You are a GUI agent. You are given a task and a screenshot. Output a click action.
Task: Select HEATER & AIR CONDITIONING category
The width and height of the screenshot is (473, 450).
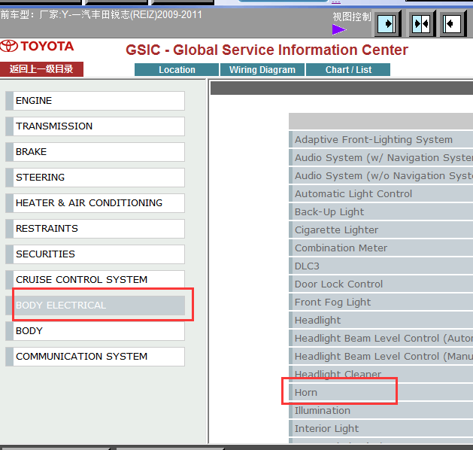pyautogui.click(x=96, y=203)
